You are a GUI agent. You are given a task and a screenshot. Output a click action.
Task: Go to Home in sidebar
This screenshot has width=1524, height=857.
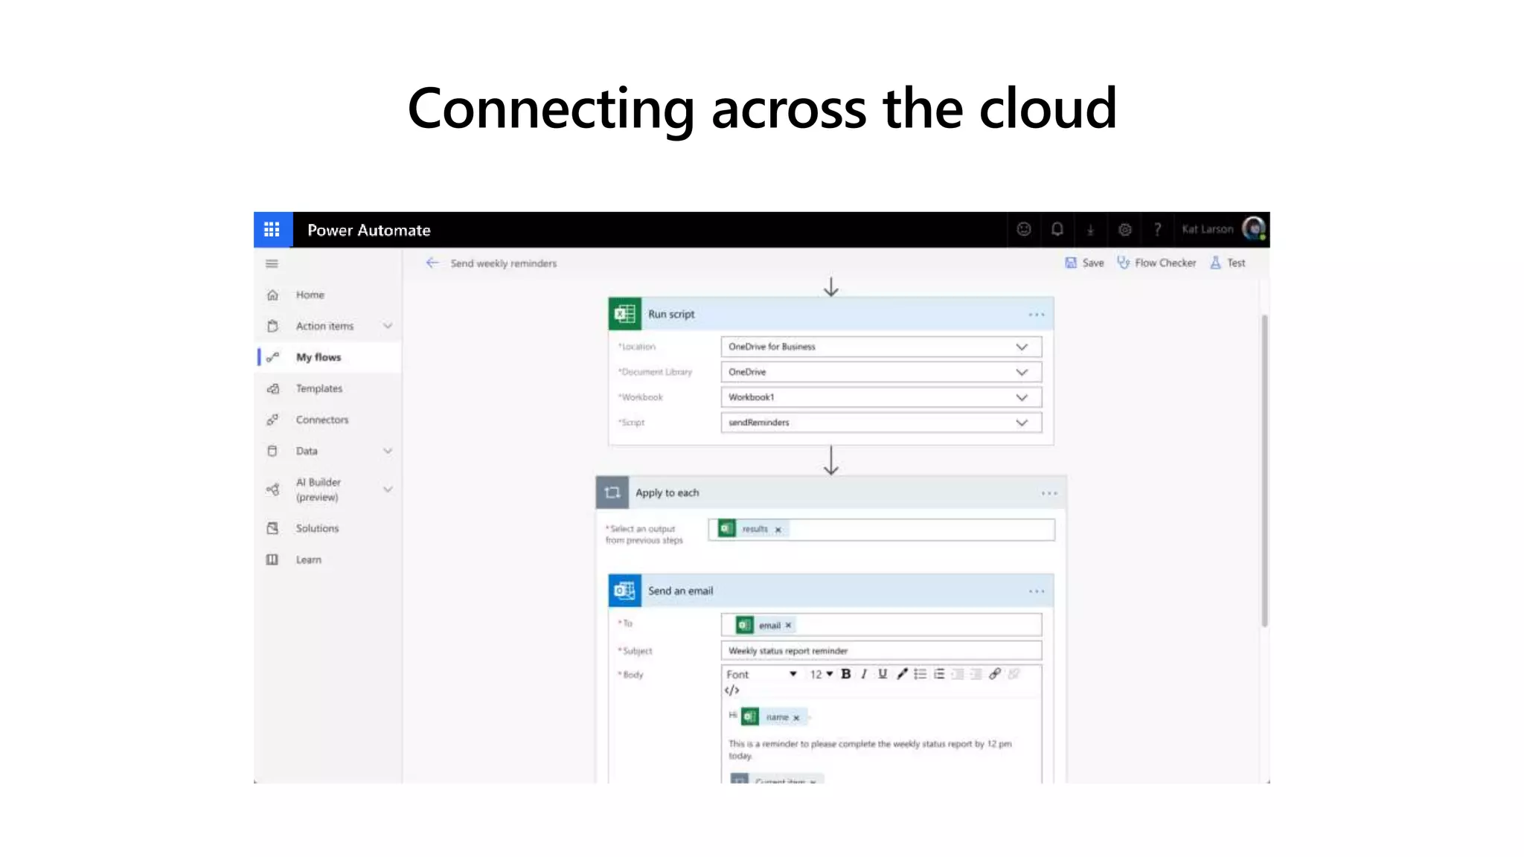pyautogui.click(x=328, y=295)
